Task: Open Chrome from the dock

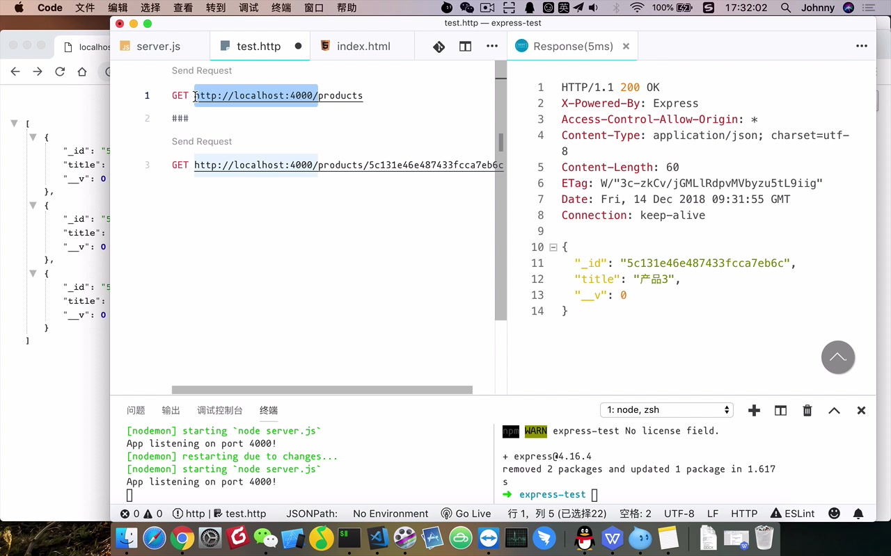Action: 182,538
